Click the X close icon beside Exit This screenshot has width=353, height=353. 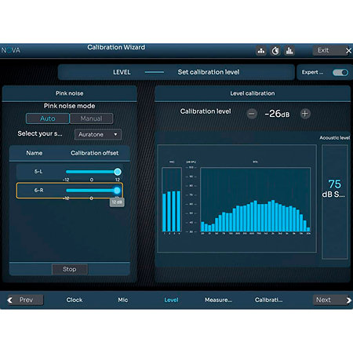pos(348,51)
